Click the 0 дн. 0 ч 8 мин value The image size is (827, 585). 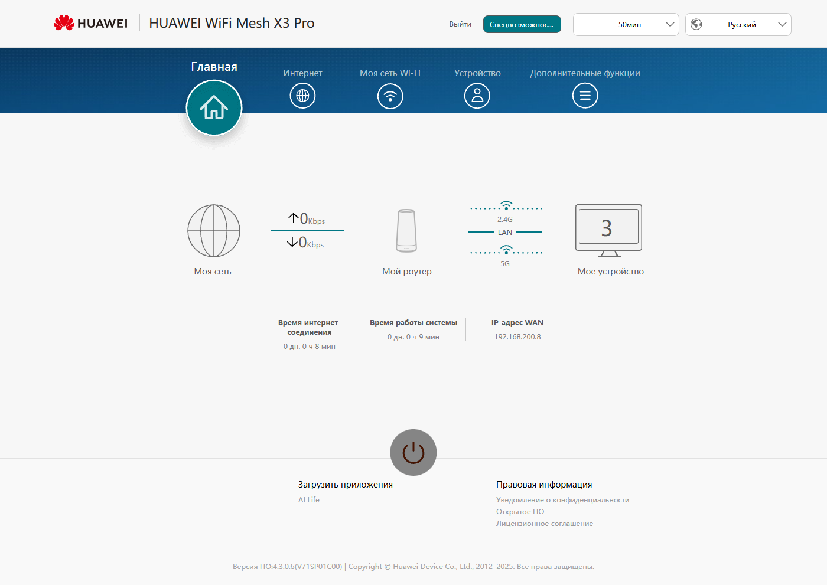click(x=310, y=347)
